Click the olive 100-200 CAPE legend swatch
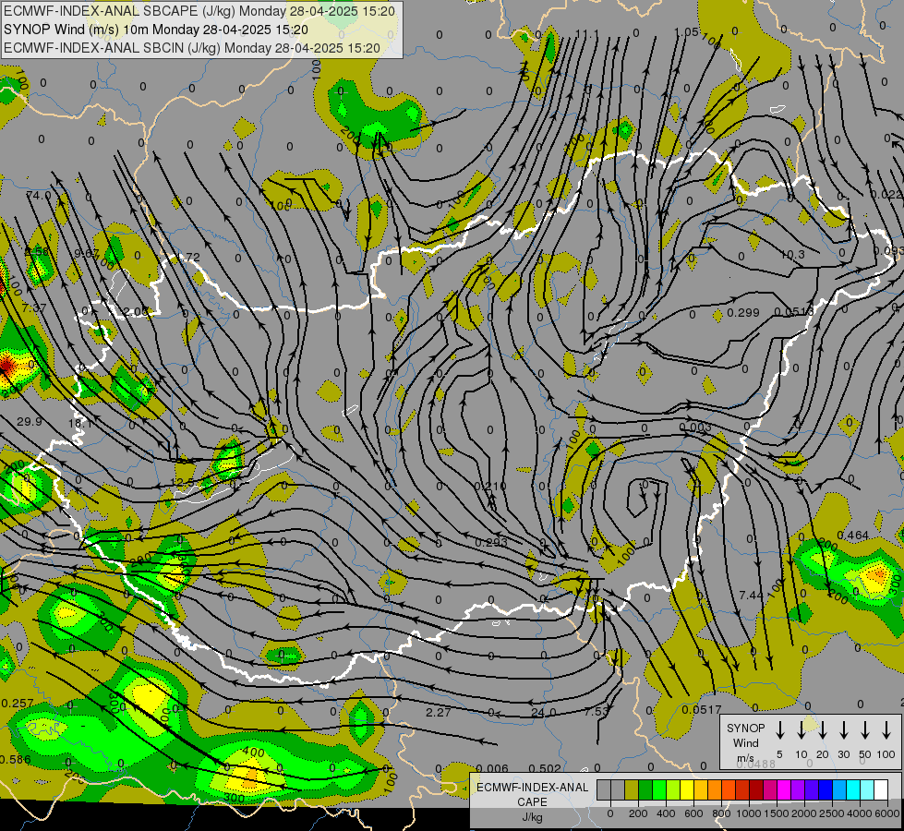 coord(632,789)
